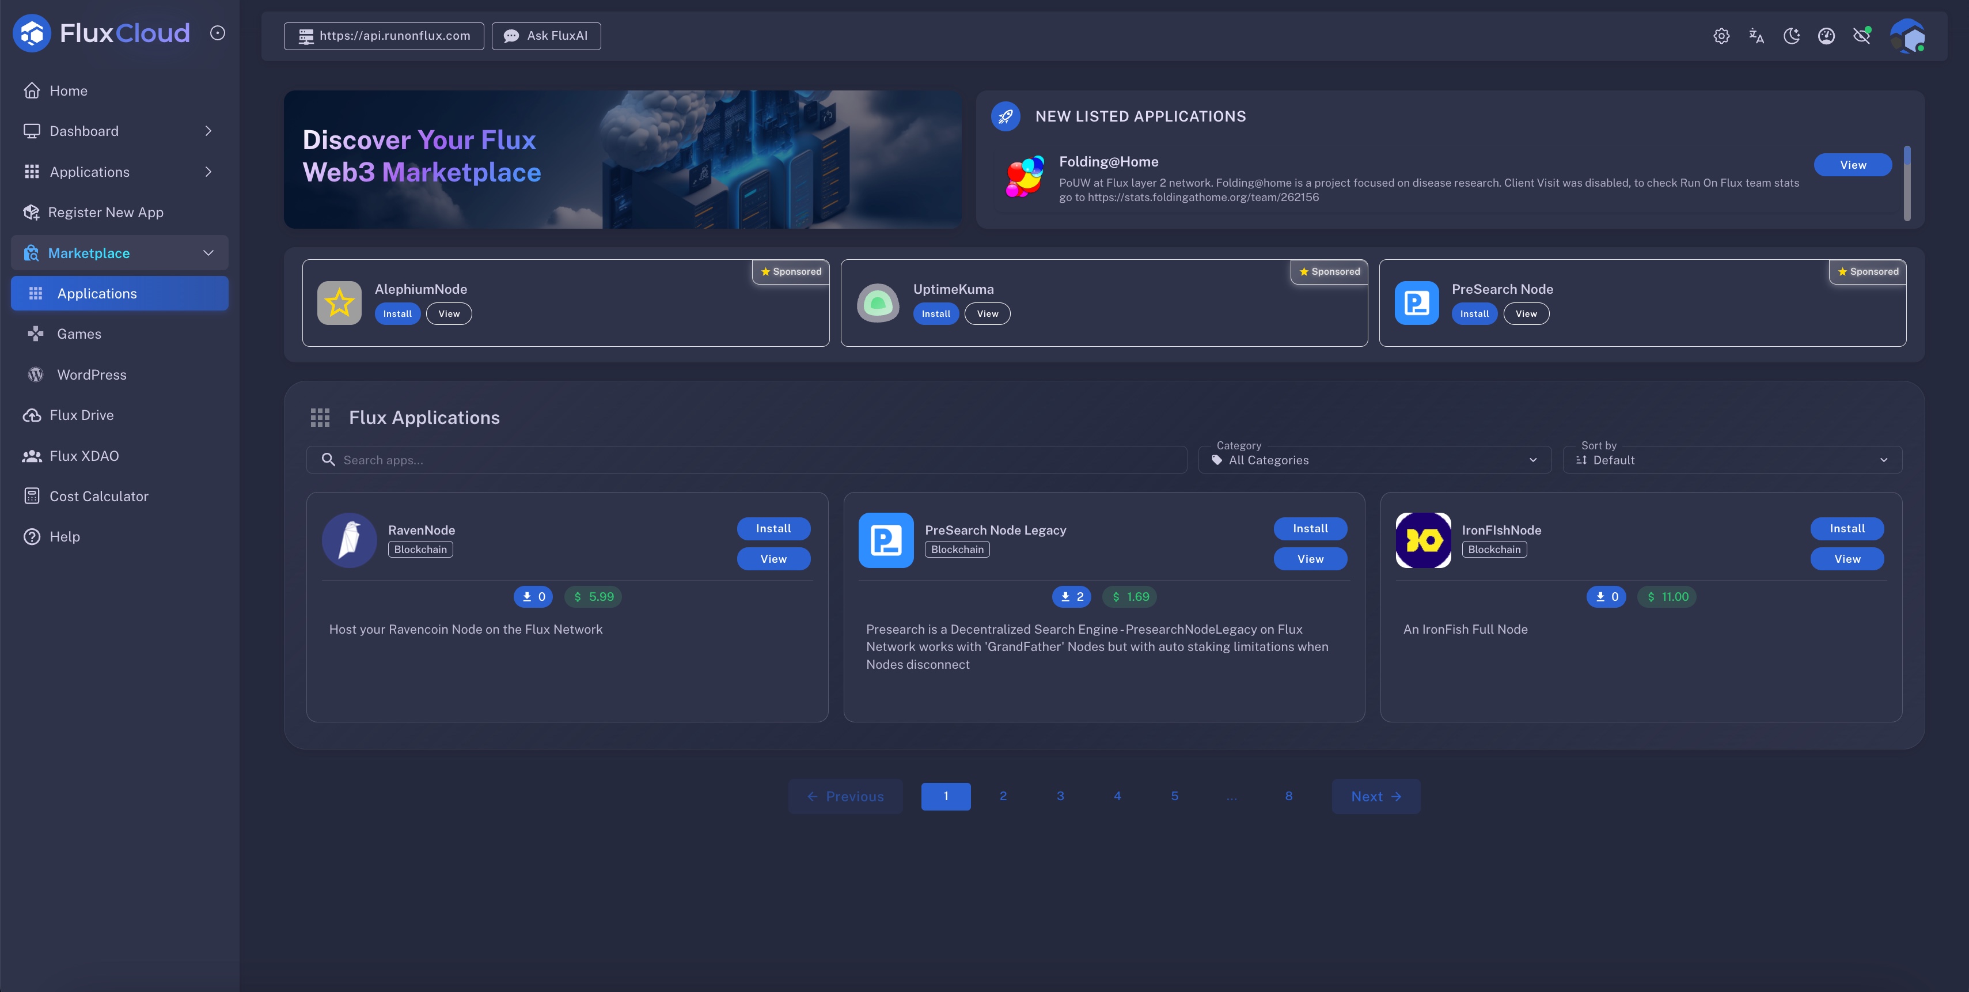Click the speedometer icon in top bar
The width and height of the screenshot is (1969, 992).
(1826, 36)
